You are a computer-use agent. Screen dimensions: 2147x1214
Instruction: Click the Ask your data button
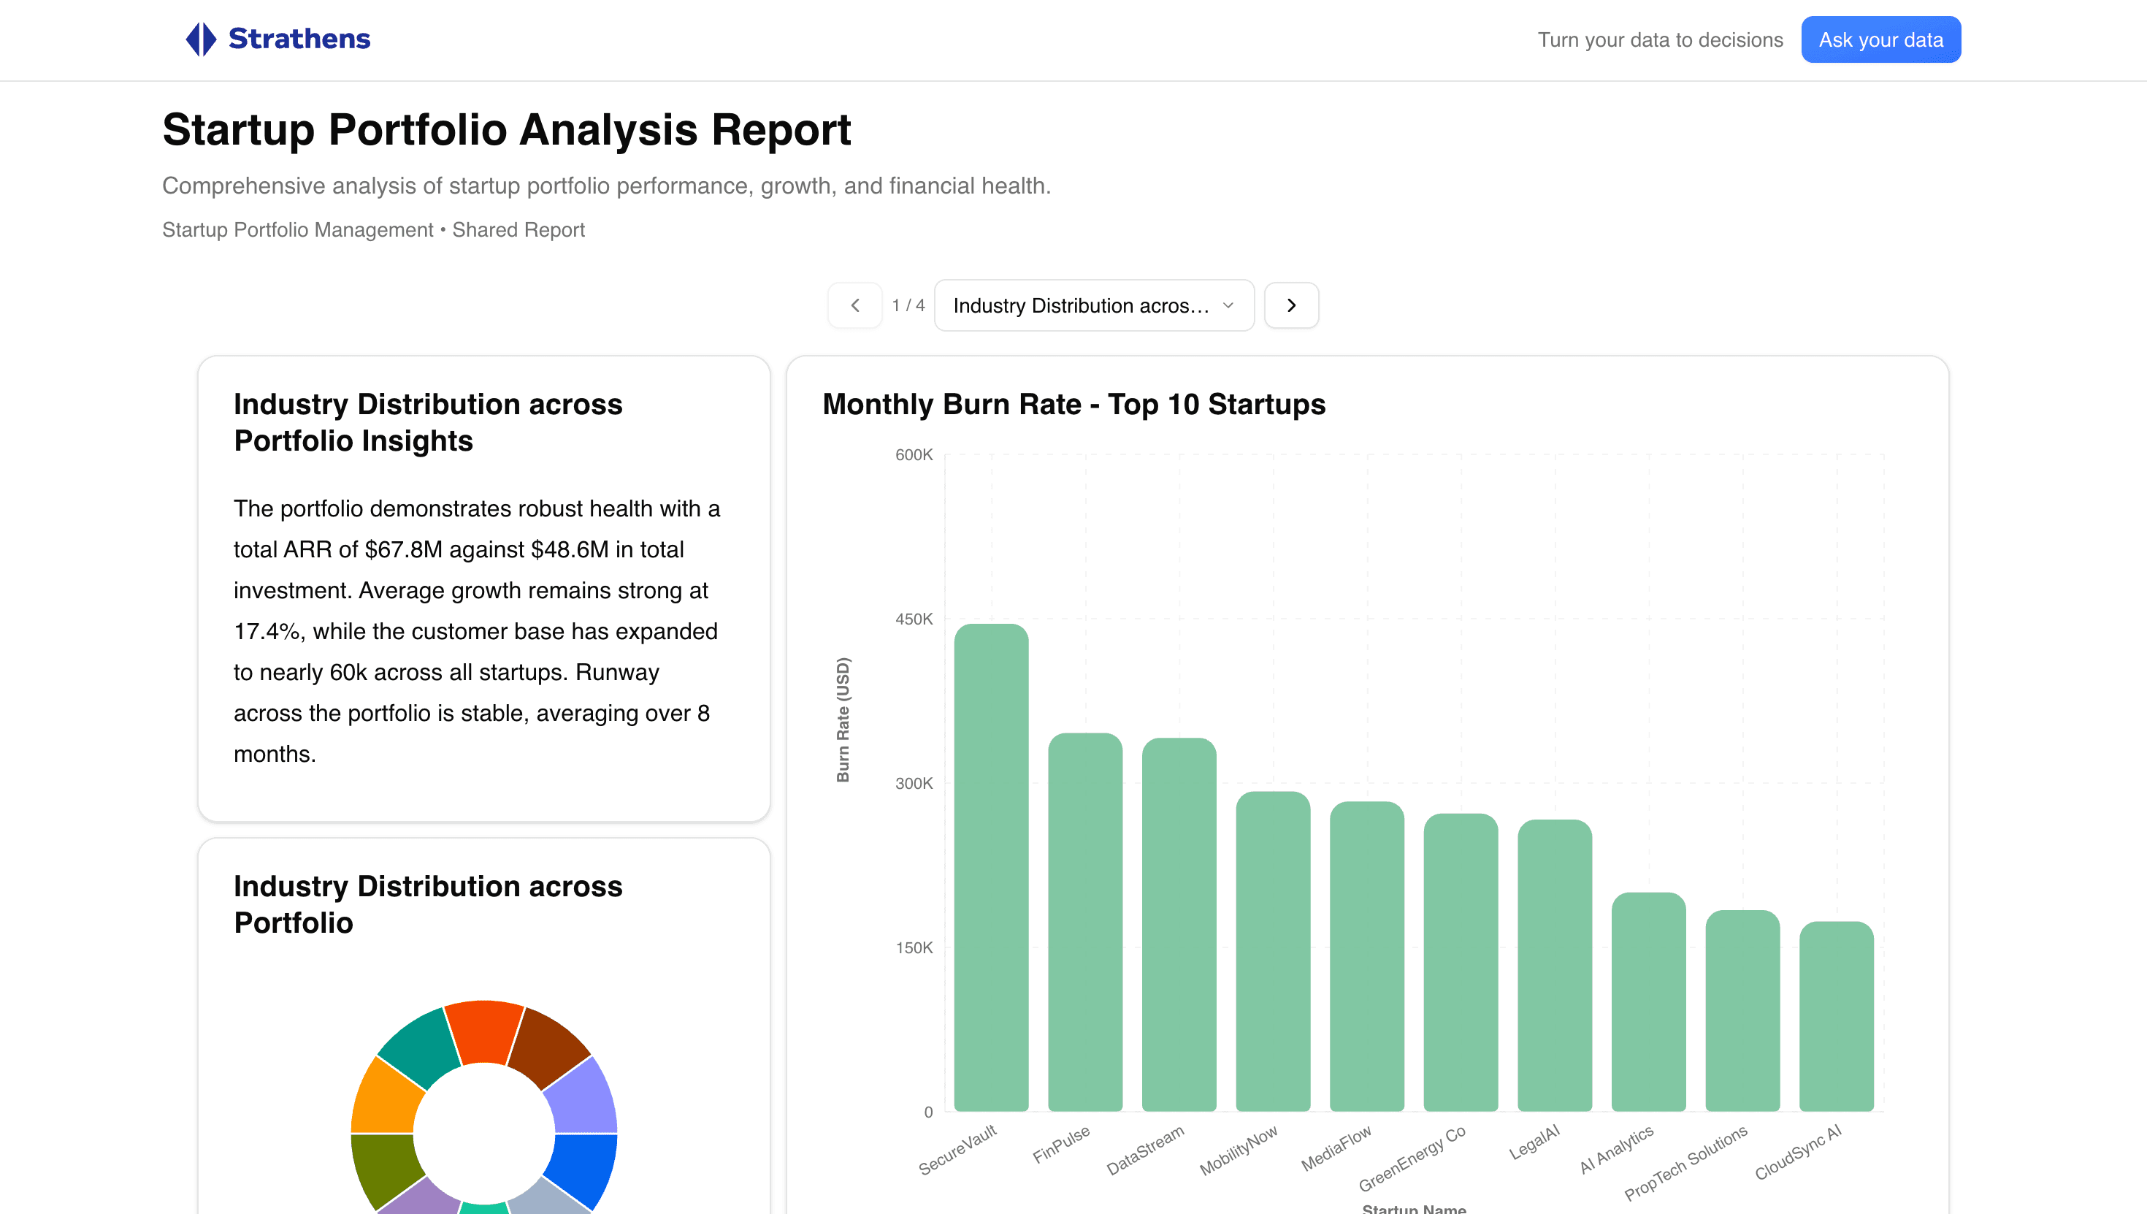coord(1880,39)
